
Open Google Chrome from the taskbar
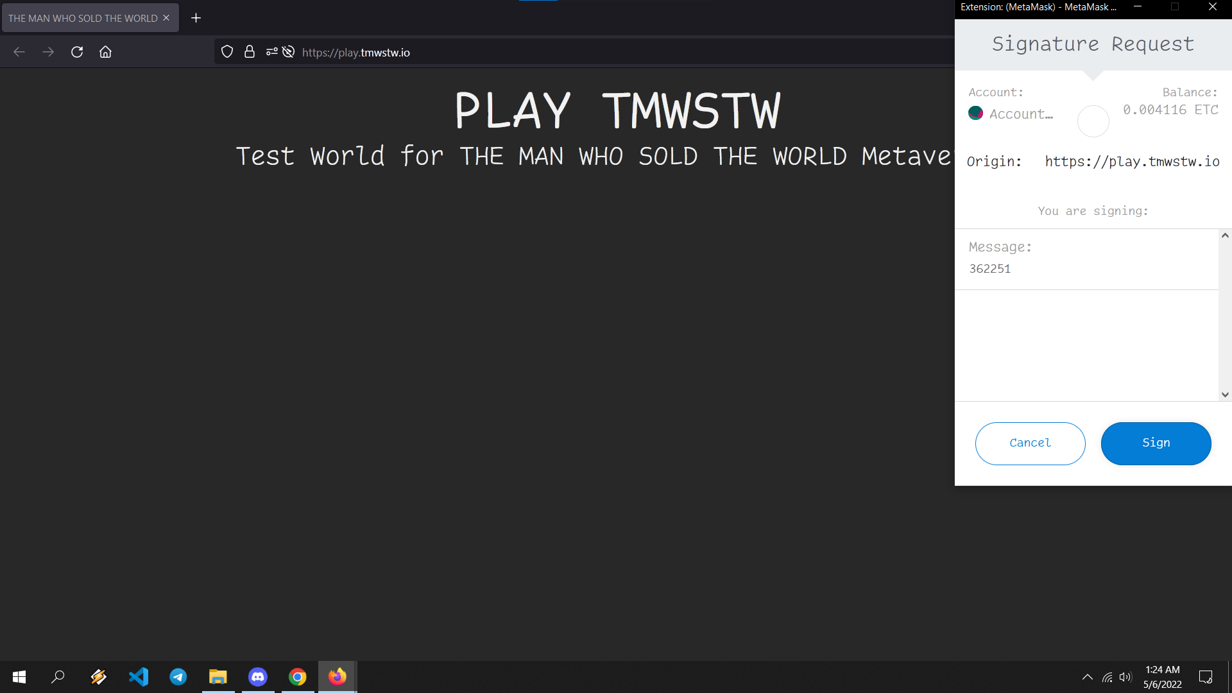click(x=298, y=677)
